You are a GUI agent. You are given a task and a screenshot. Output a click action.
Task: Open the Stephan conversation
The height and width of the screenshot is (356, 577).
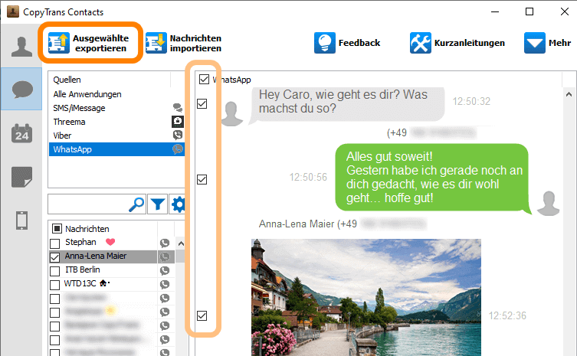80,242
